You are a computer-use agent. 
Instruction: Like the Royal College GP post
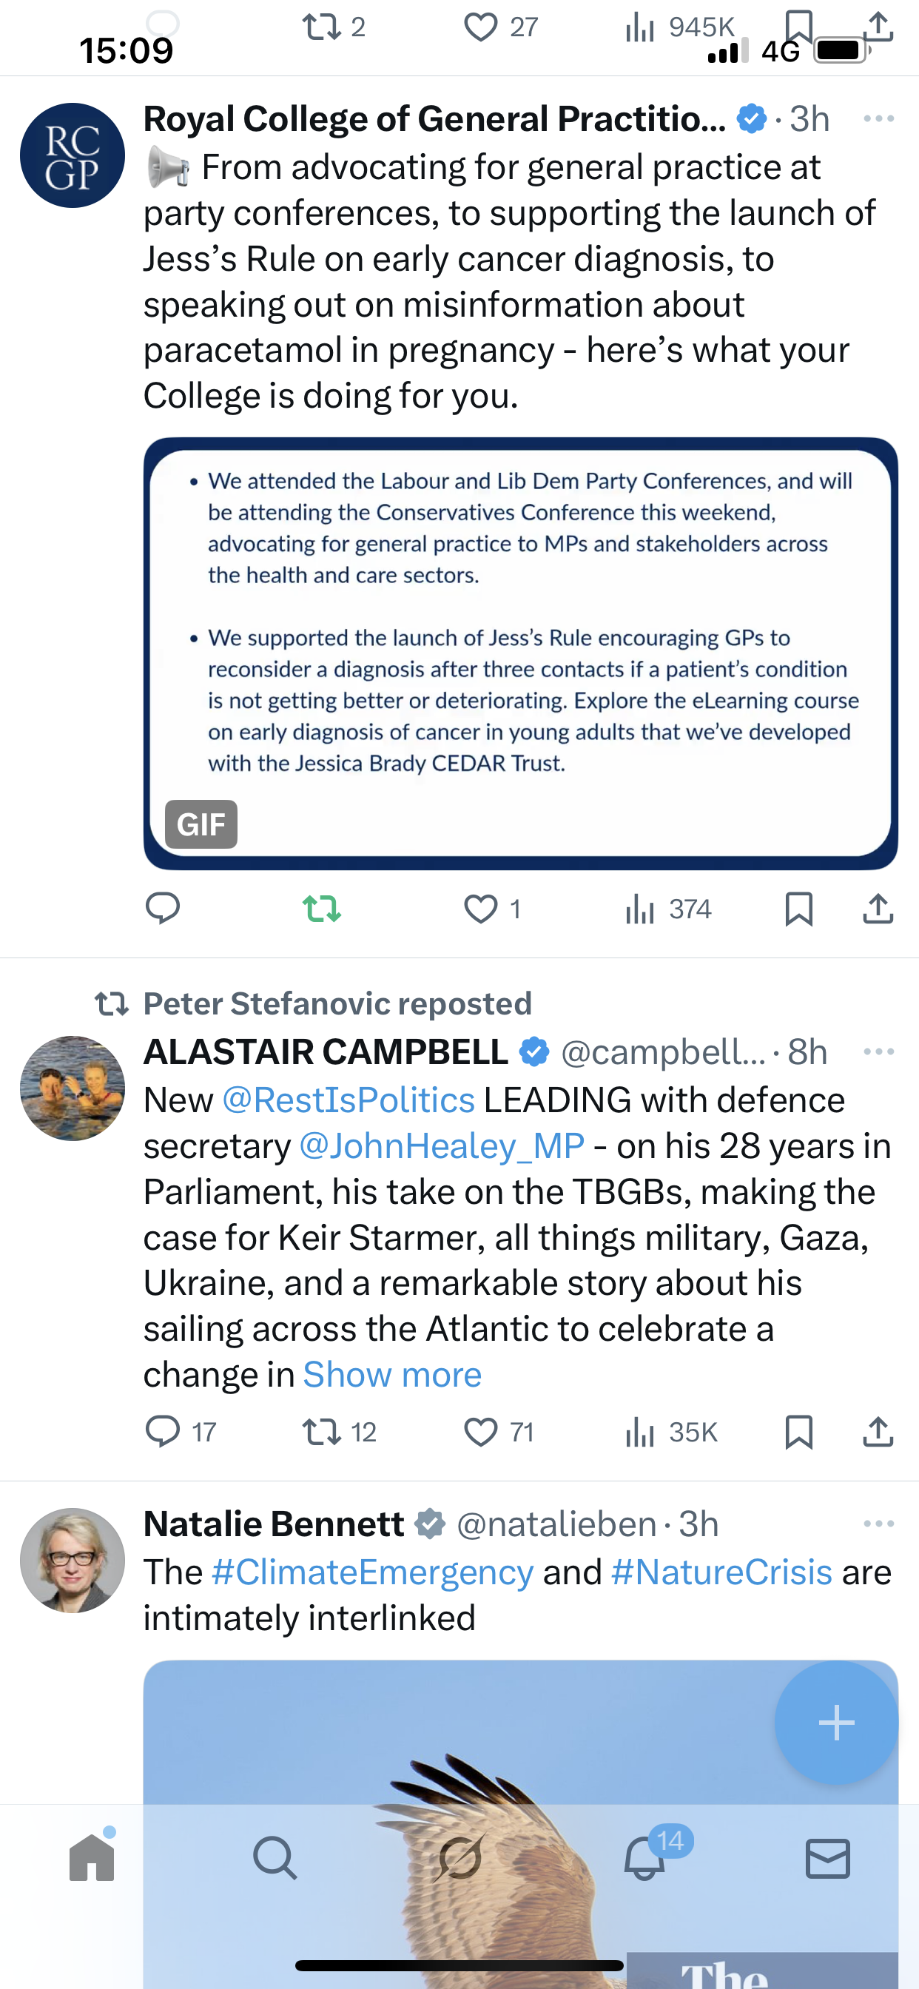point(480,909)
